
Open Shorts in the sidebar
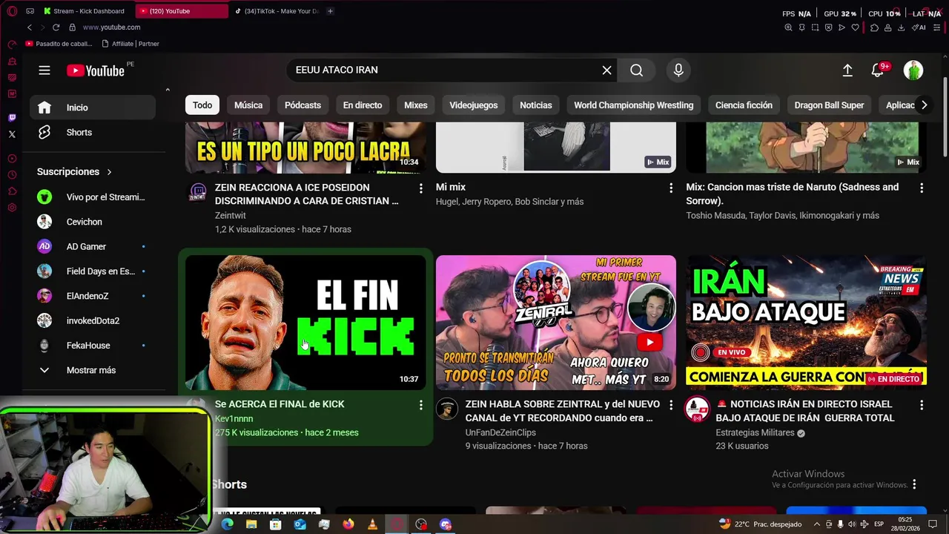point(93,132)
